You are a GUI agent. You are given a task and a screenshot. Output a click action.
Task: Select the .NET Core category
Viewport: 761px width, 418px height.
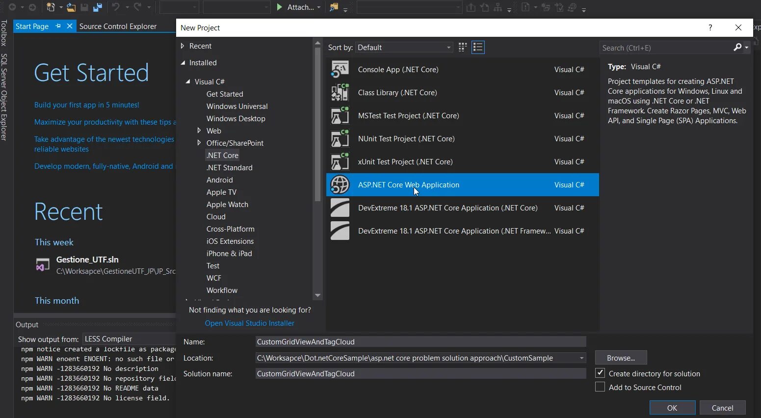(x=222, y=155)
